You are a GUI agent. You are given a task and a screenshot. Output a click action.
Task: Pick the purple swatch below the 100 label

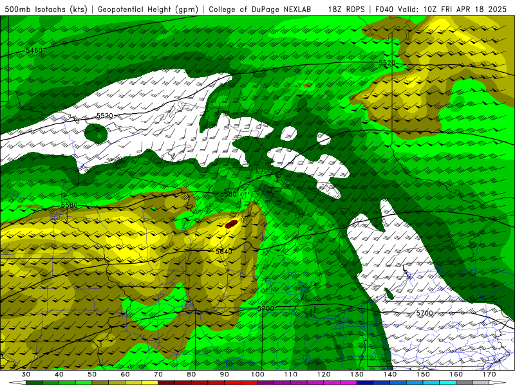(266, 383)
